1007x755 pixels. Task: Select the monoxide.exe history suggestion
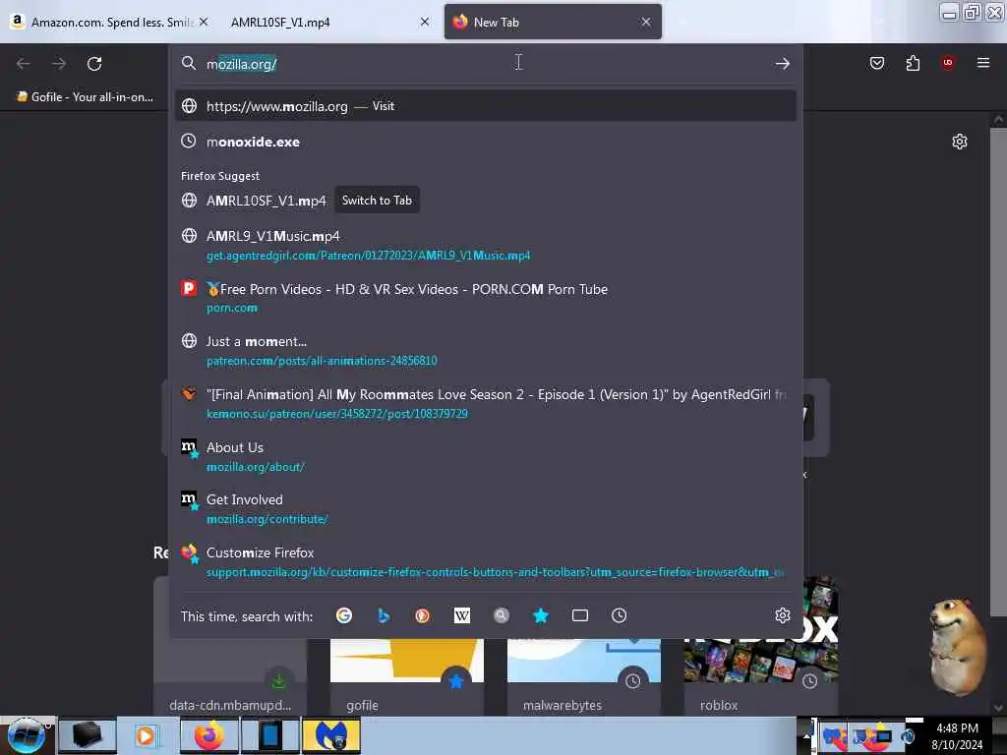pos(486,142)
